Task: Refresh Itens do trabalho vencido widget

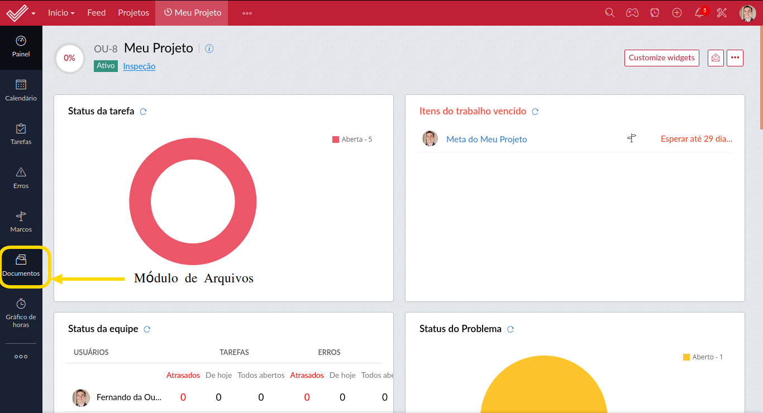Action: coord(535,112)
